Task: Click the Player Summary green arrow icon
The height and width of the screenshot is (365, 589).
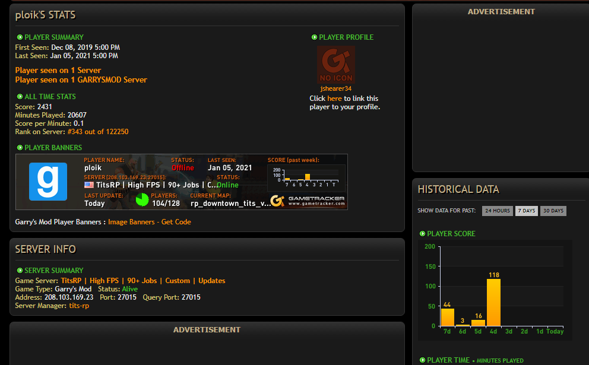Action: point(20,37)
